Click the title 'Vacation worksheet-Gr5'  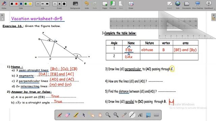point(37,18)
